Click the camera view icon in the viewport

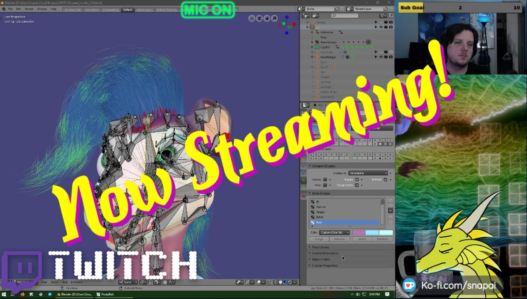(259, 18)
